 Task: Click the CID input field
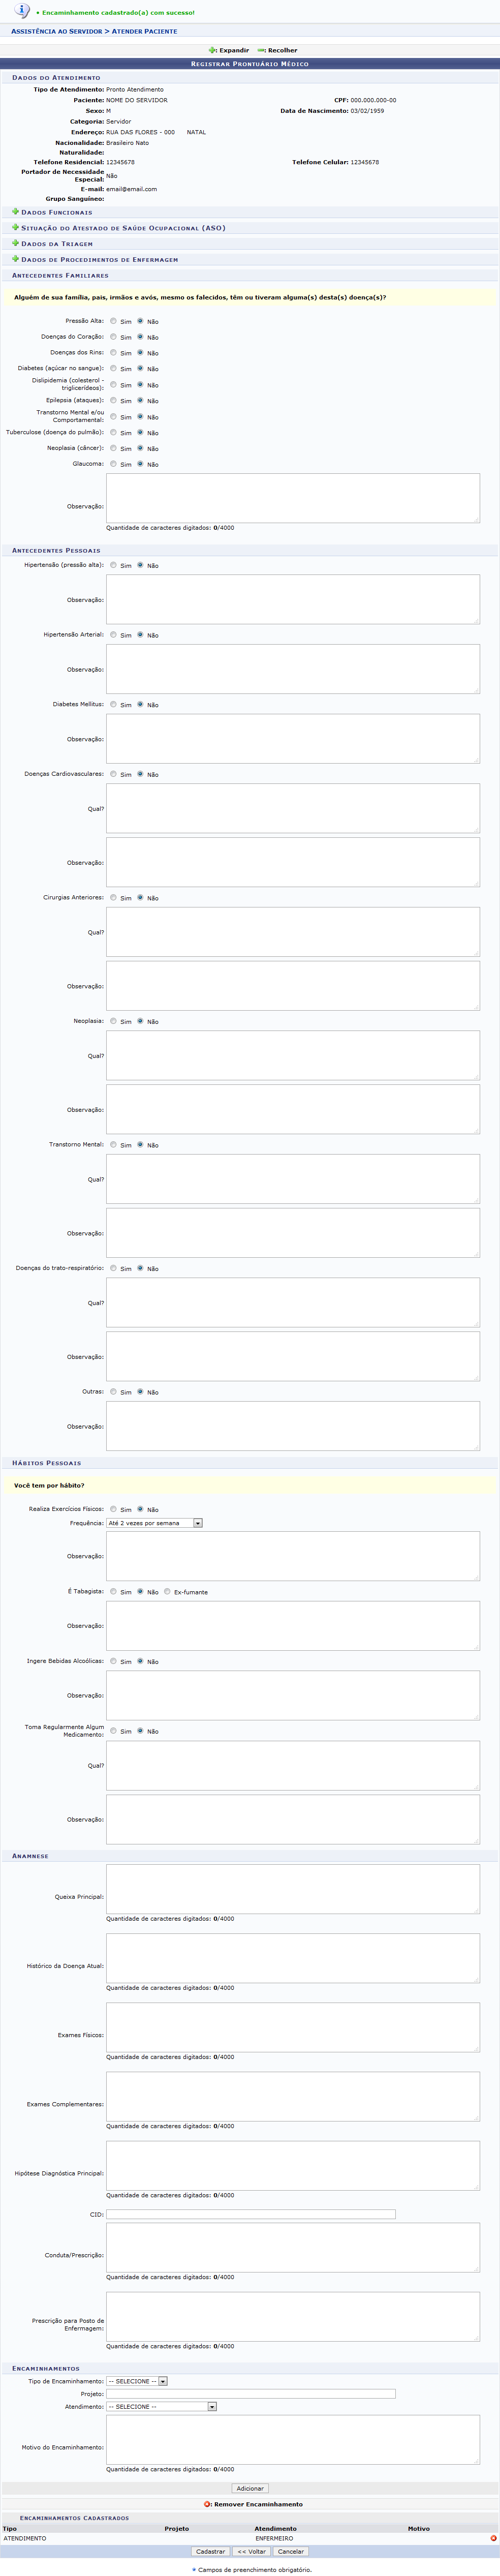click(251, 2214)
